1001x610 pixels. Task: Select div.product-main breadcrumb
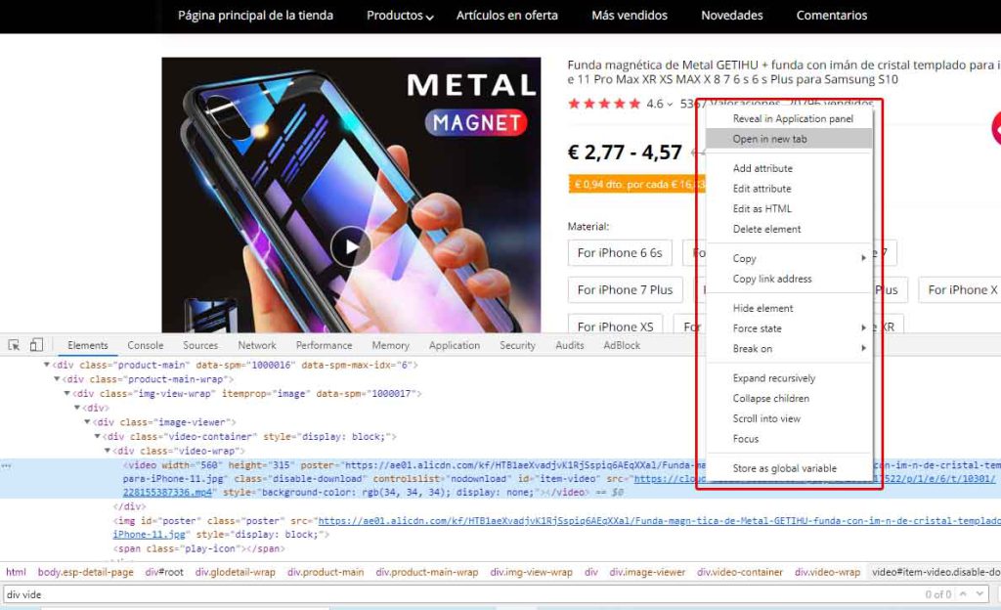[x=326, y=572]
